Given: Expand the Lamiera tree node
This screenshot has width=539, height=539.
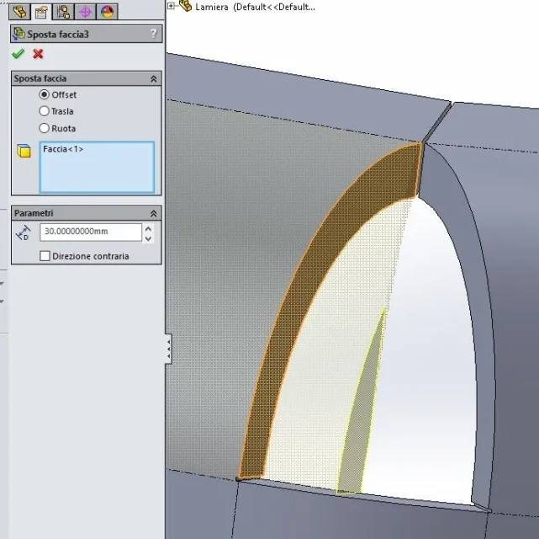Looking at the screenshot, I should pos(171,6).
